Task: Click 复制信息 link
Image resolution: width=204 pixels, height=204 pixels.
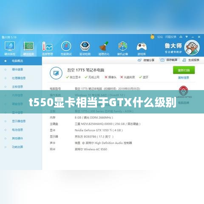Action: (x=184, y=78)
